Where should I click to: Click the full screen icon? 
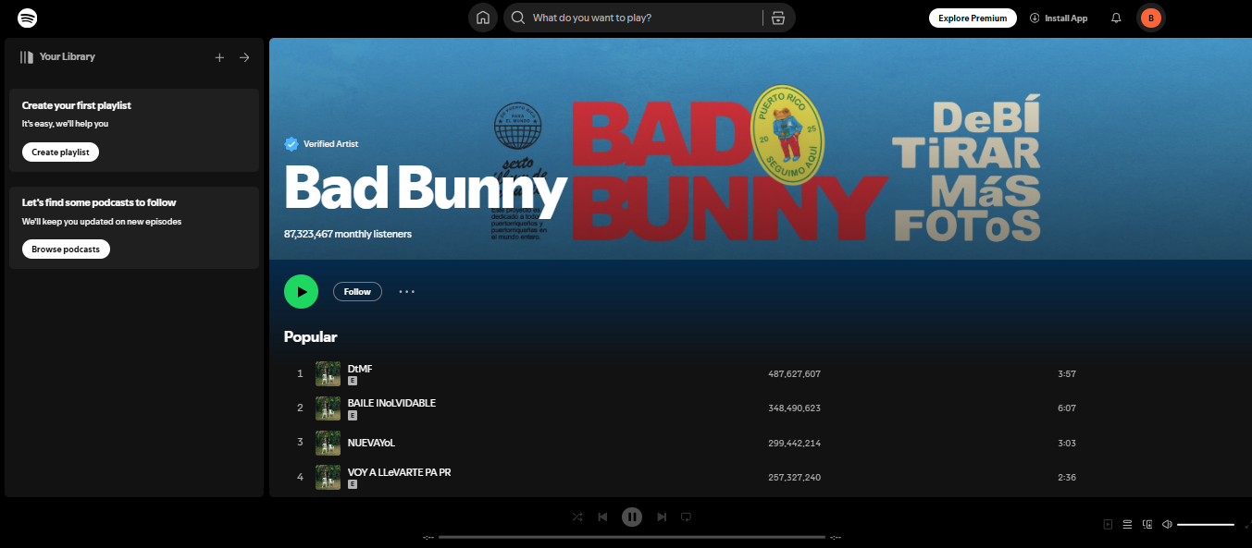[1247, 524]
